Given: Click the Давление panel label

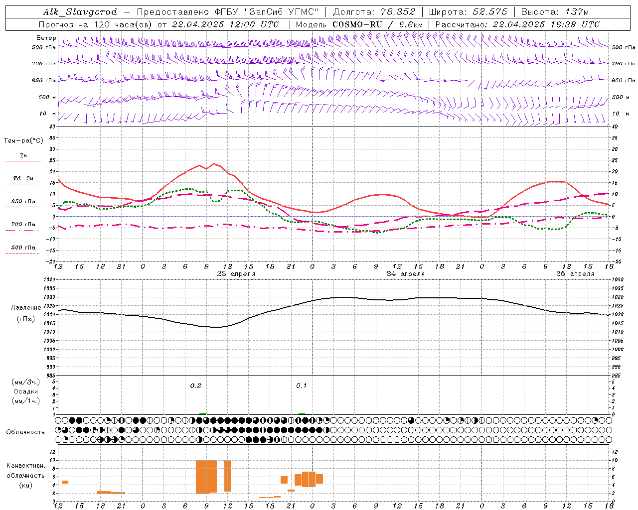Looking at the screenshot, I should pos(26,308).
